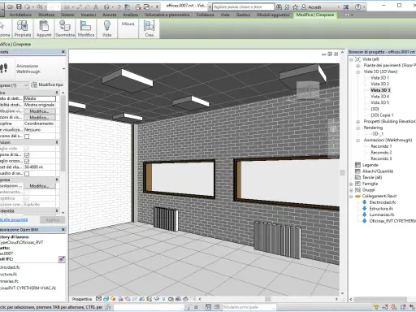Click the properties help link
Screen dimensions: 416x312
[14, 219]
